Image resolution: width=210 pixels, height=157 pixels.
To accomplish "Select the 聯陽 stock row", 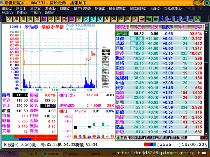I will click(160, 93).
